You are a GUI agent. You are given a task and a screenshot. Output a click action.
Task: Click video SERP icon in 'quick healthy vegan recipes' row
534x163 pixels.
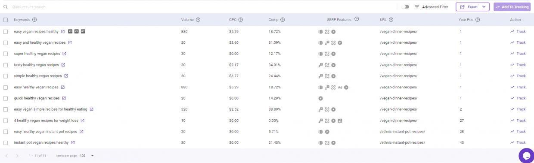coord(320,98)
